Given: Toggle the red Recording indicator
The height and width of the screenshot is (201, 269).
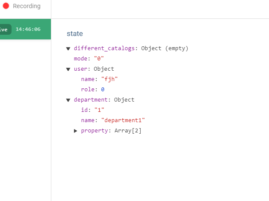Looking at the screenshot, I should [x=6, y=6].
